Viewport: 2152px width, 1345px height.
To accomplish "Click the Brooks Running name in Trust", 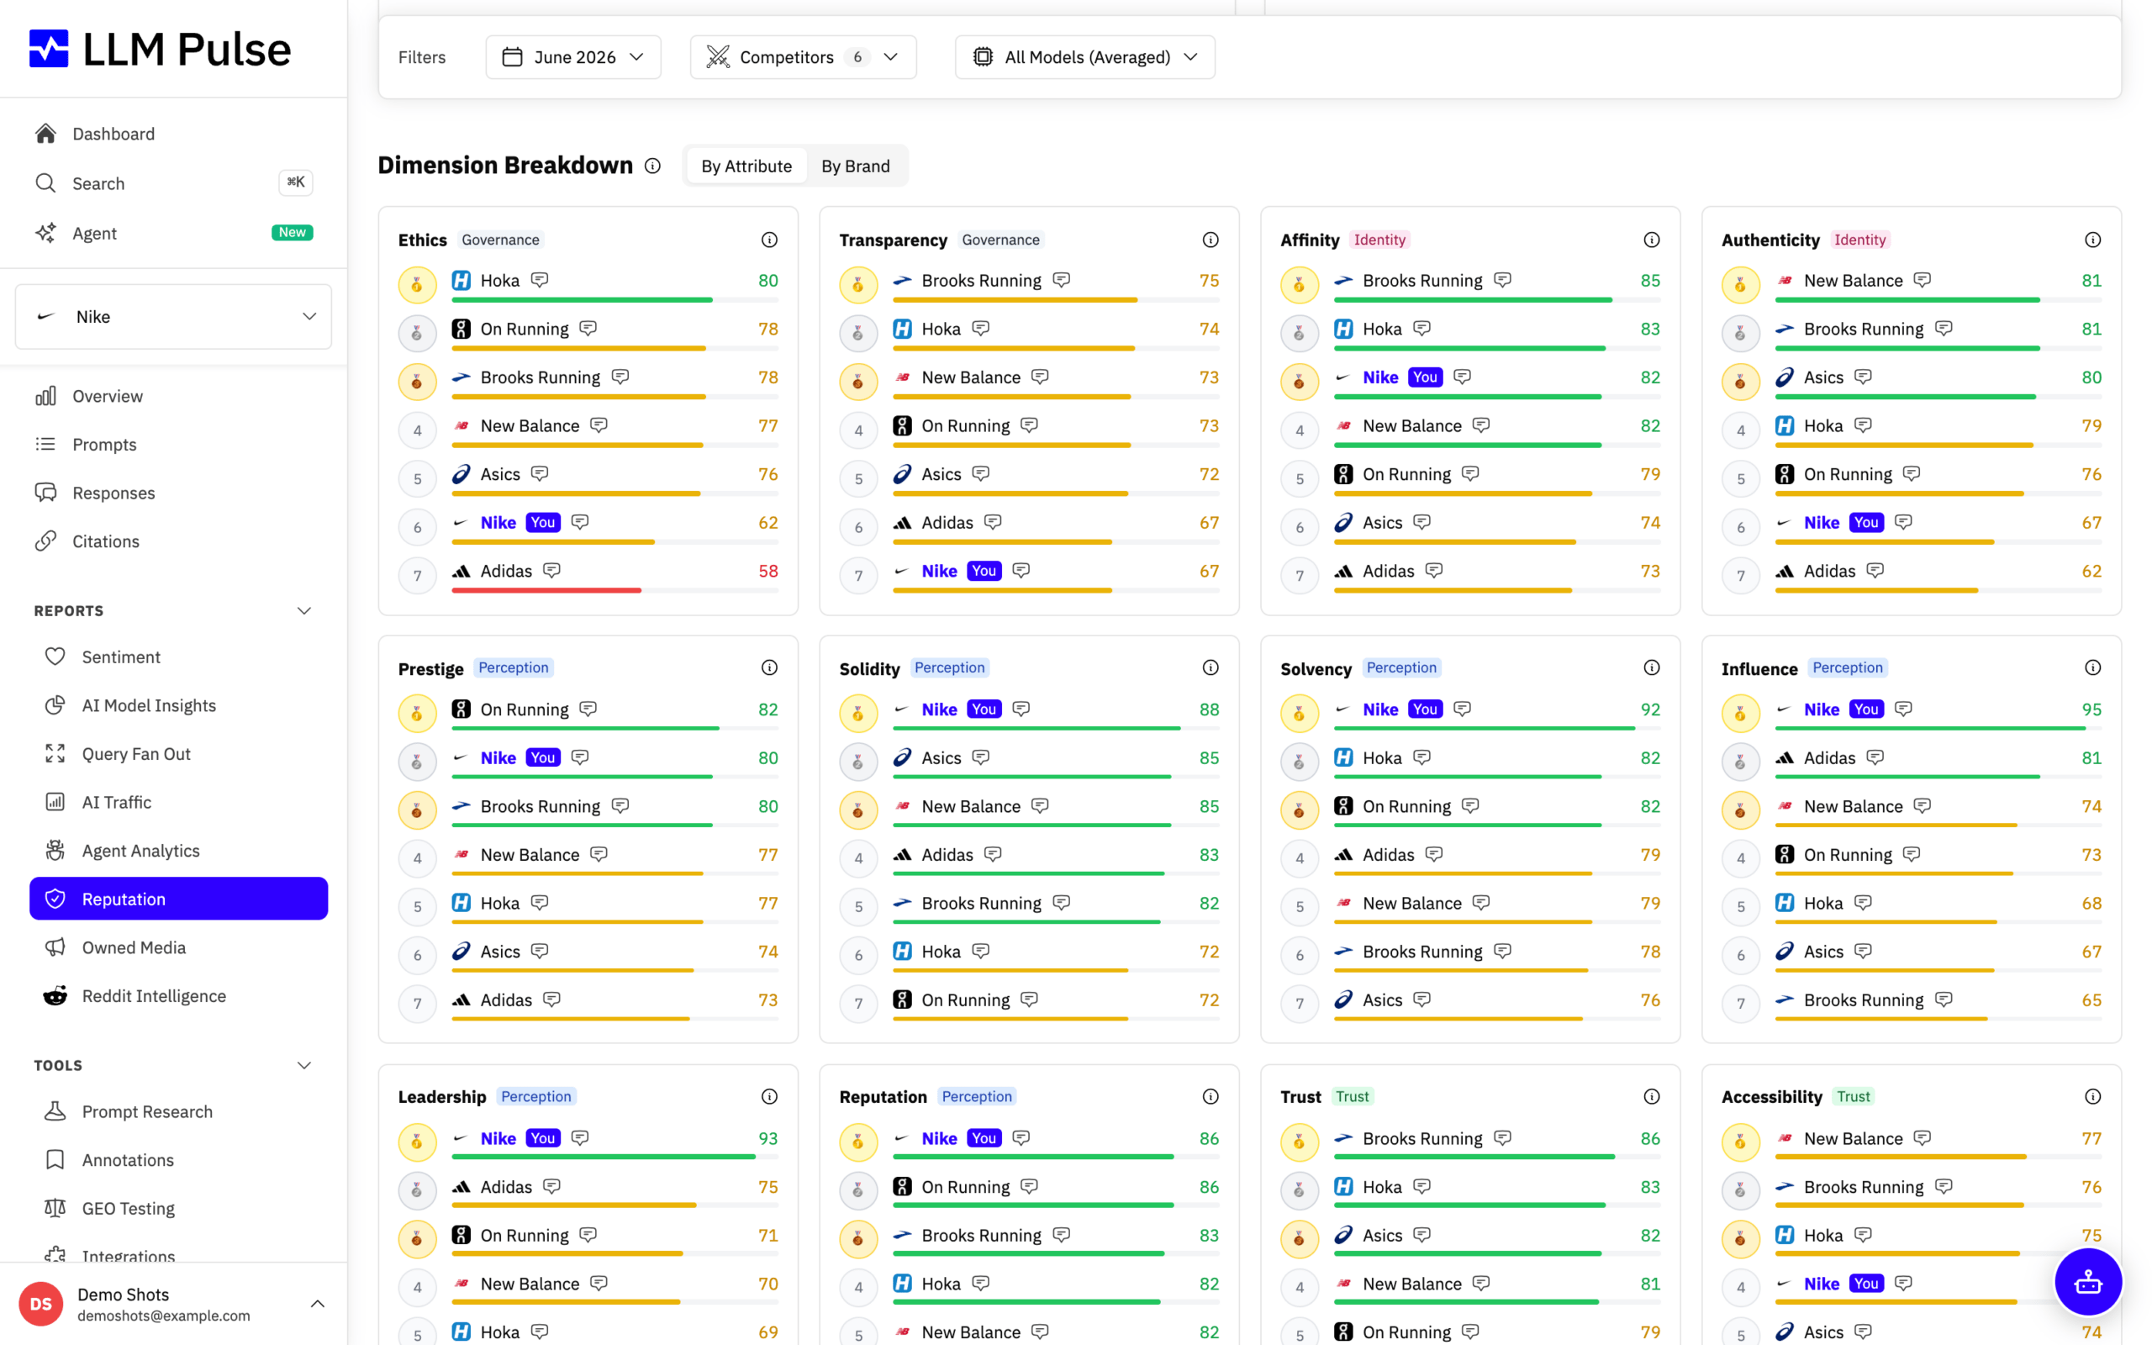I will (x=1422, y=1138).
